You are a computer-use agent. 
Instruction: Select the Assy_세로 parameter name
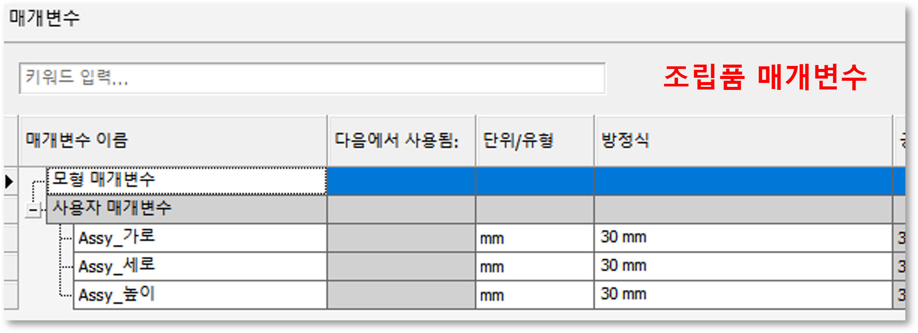coord(200,266)
